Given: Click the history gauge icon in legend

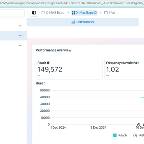Looking at the screenshot, I should [x=135, y=135].
